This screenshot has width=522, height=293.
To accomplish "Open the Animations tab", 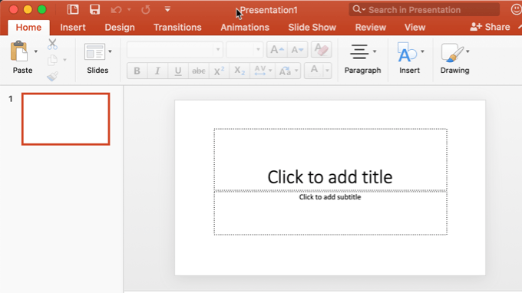I will 245,28.
